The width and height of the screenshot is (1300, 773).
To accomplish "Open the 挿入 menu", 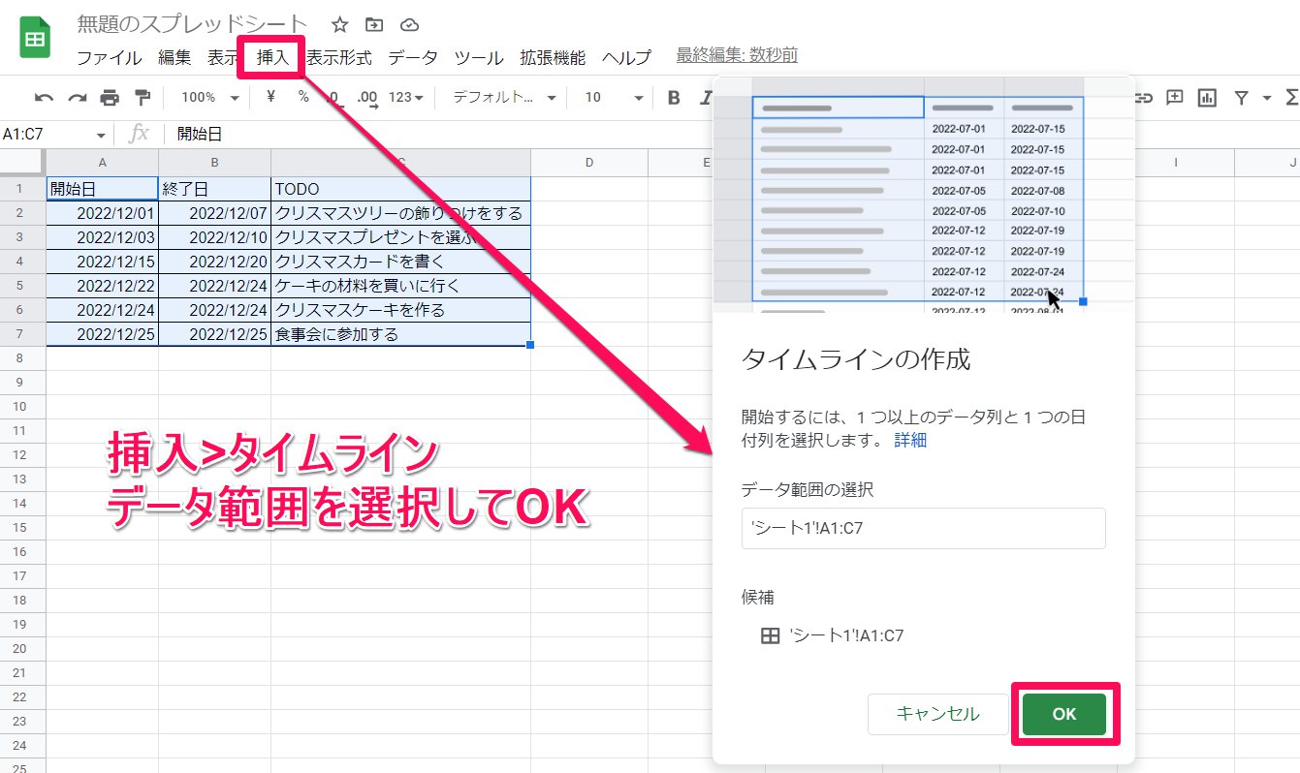I will coord(272,57).
